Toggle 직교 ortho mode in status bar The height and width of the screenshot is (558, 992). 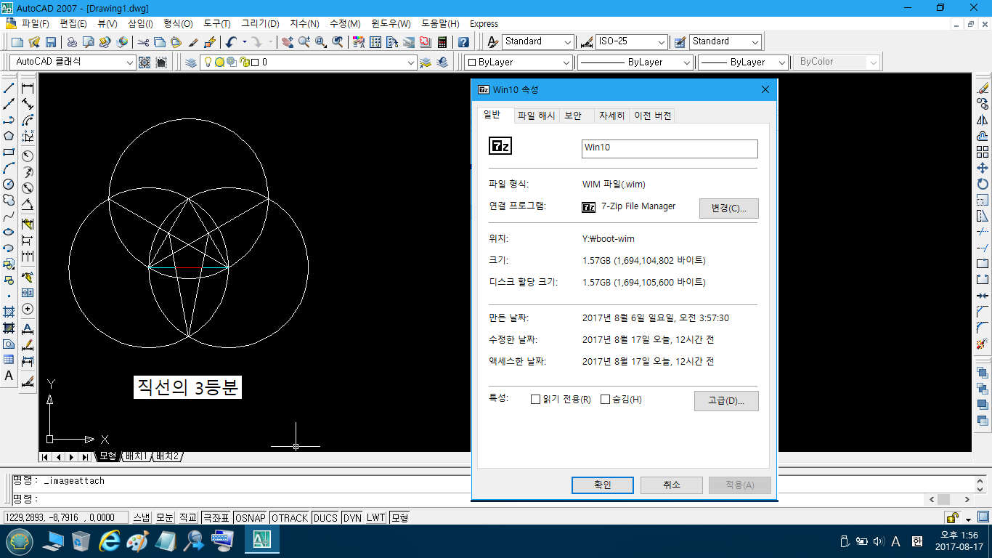click(188, 518)
